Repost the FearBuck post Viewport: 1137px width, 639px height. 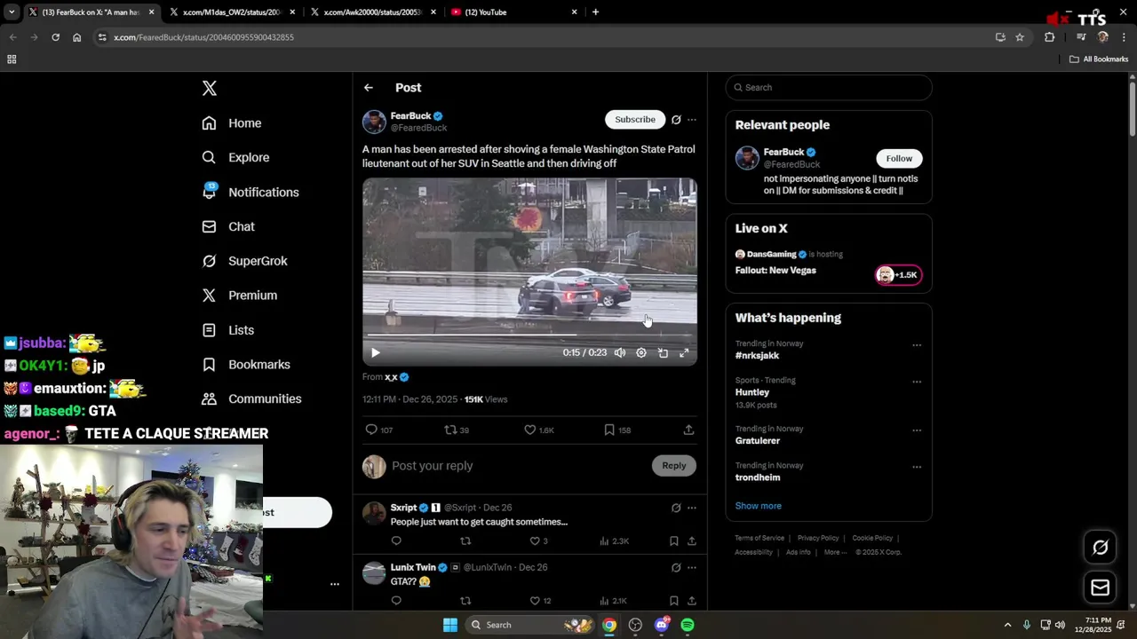coord(457,430)
